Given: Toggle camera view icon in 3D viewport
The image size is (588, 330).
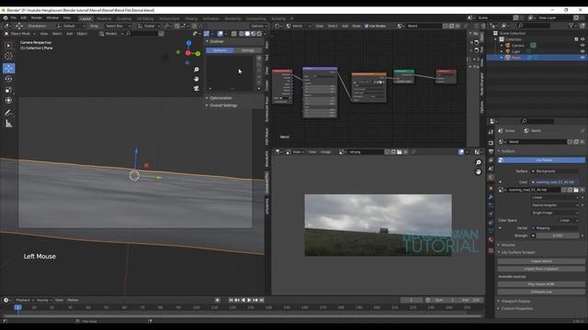Looking at the screenshot, I should pos(196,88).
